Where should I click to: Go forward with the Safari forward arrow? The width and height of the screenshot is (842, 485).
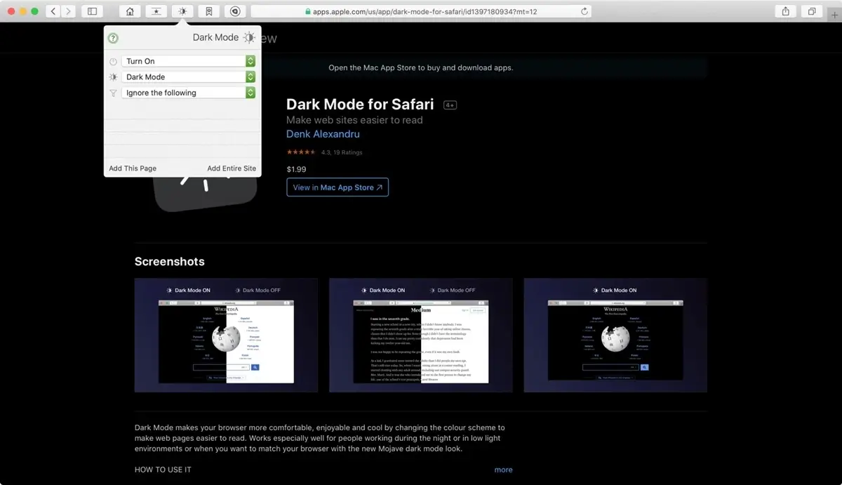coord(69,11)
